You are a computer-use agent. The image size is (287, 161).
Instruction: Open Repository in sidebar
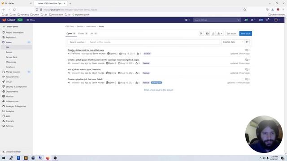[x=11, y=38]
